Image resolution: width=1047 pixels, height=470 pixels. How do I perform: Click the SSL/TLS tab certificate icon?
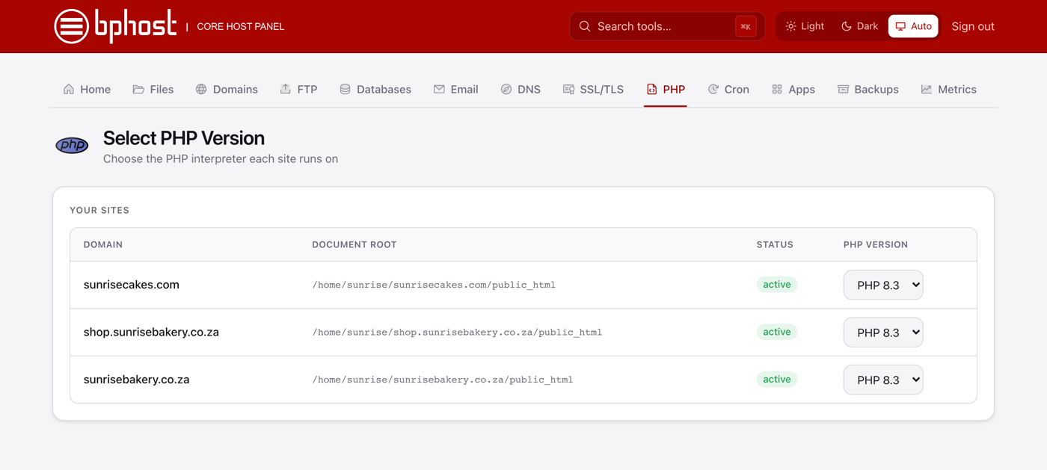[568, 89]
